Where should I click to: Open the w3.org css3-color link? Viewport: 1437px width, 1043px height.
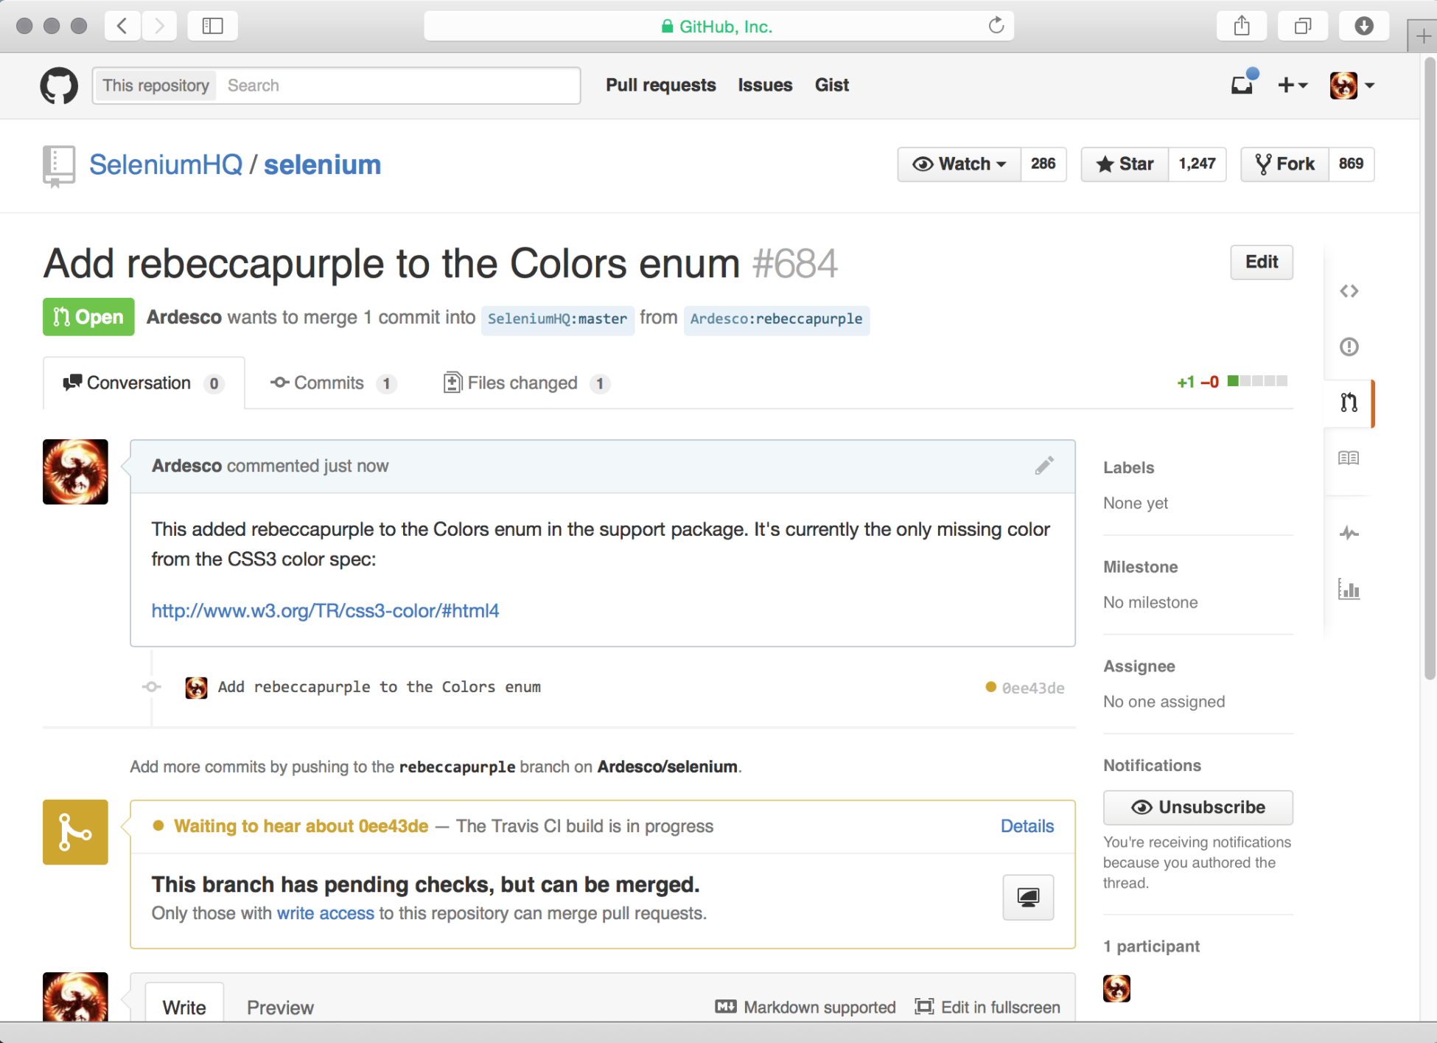click(325, 611)
